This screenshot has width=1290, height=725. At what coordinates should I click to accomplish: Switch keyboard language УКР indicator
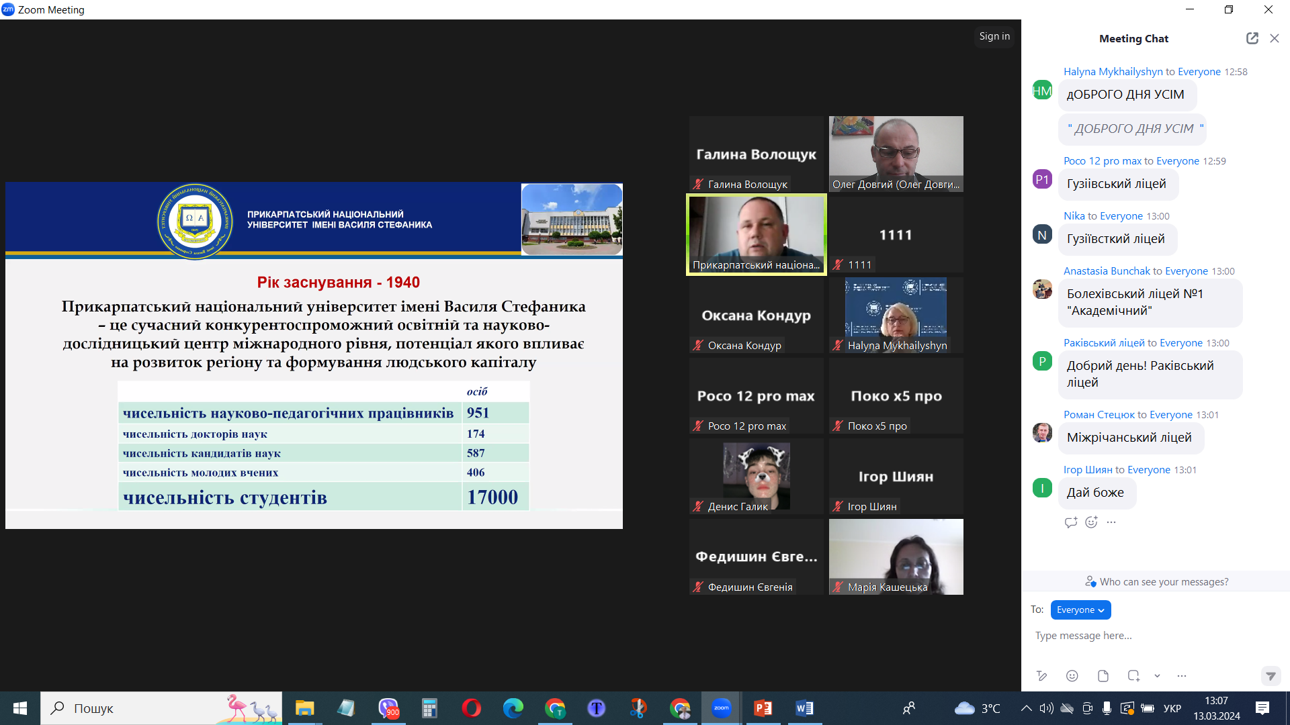tap(1172, 708)
